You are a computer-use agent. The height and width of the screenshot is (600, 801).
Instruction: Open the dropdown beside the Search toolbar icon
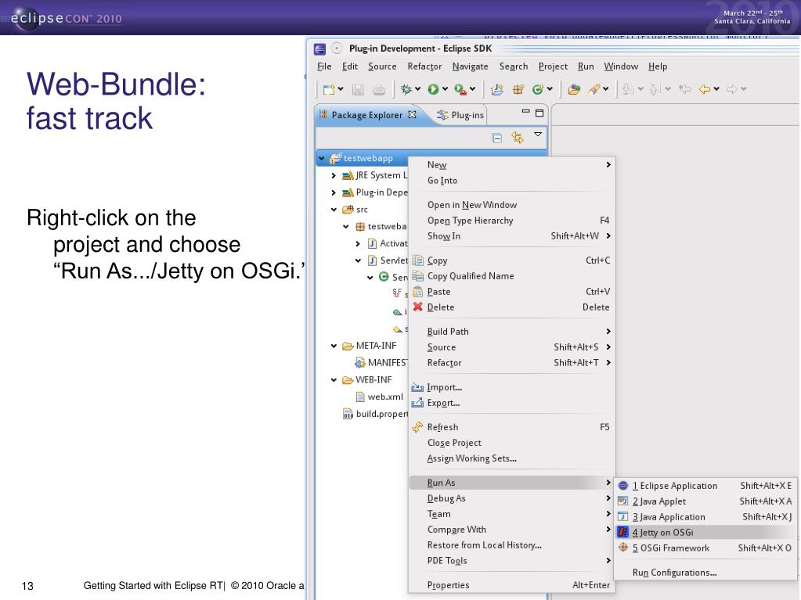tap(606, 88)
